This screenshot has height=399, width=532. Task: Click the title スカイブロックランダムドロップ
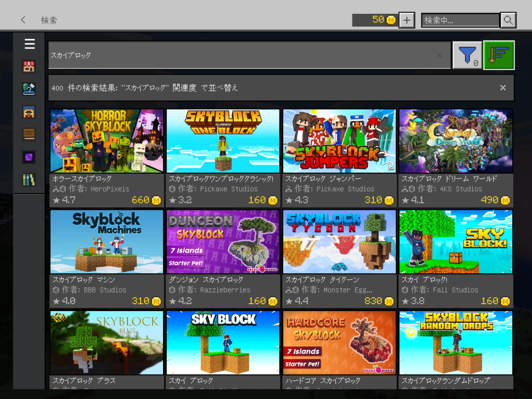coord(446,381)
